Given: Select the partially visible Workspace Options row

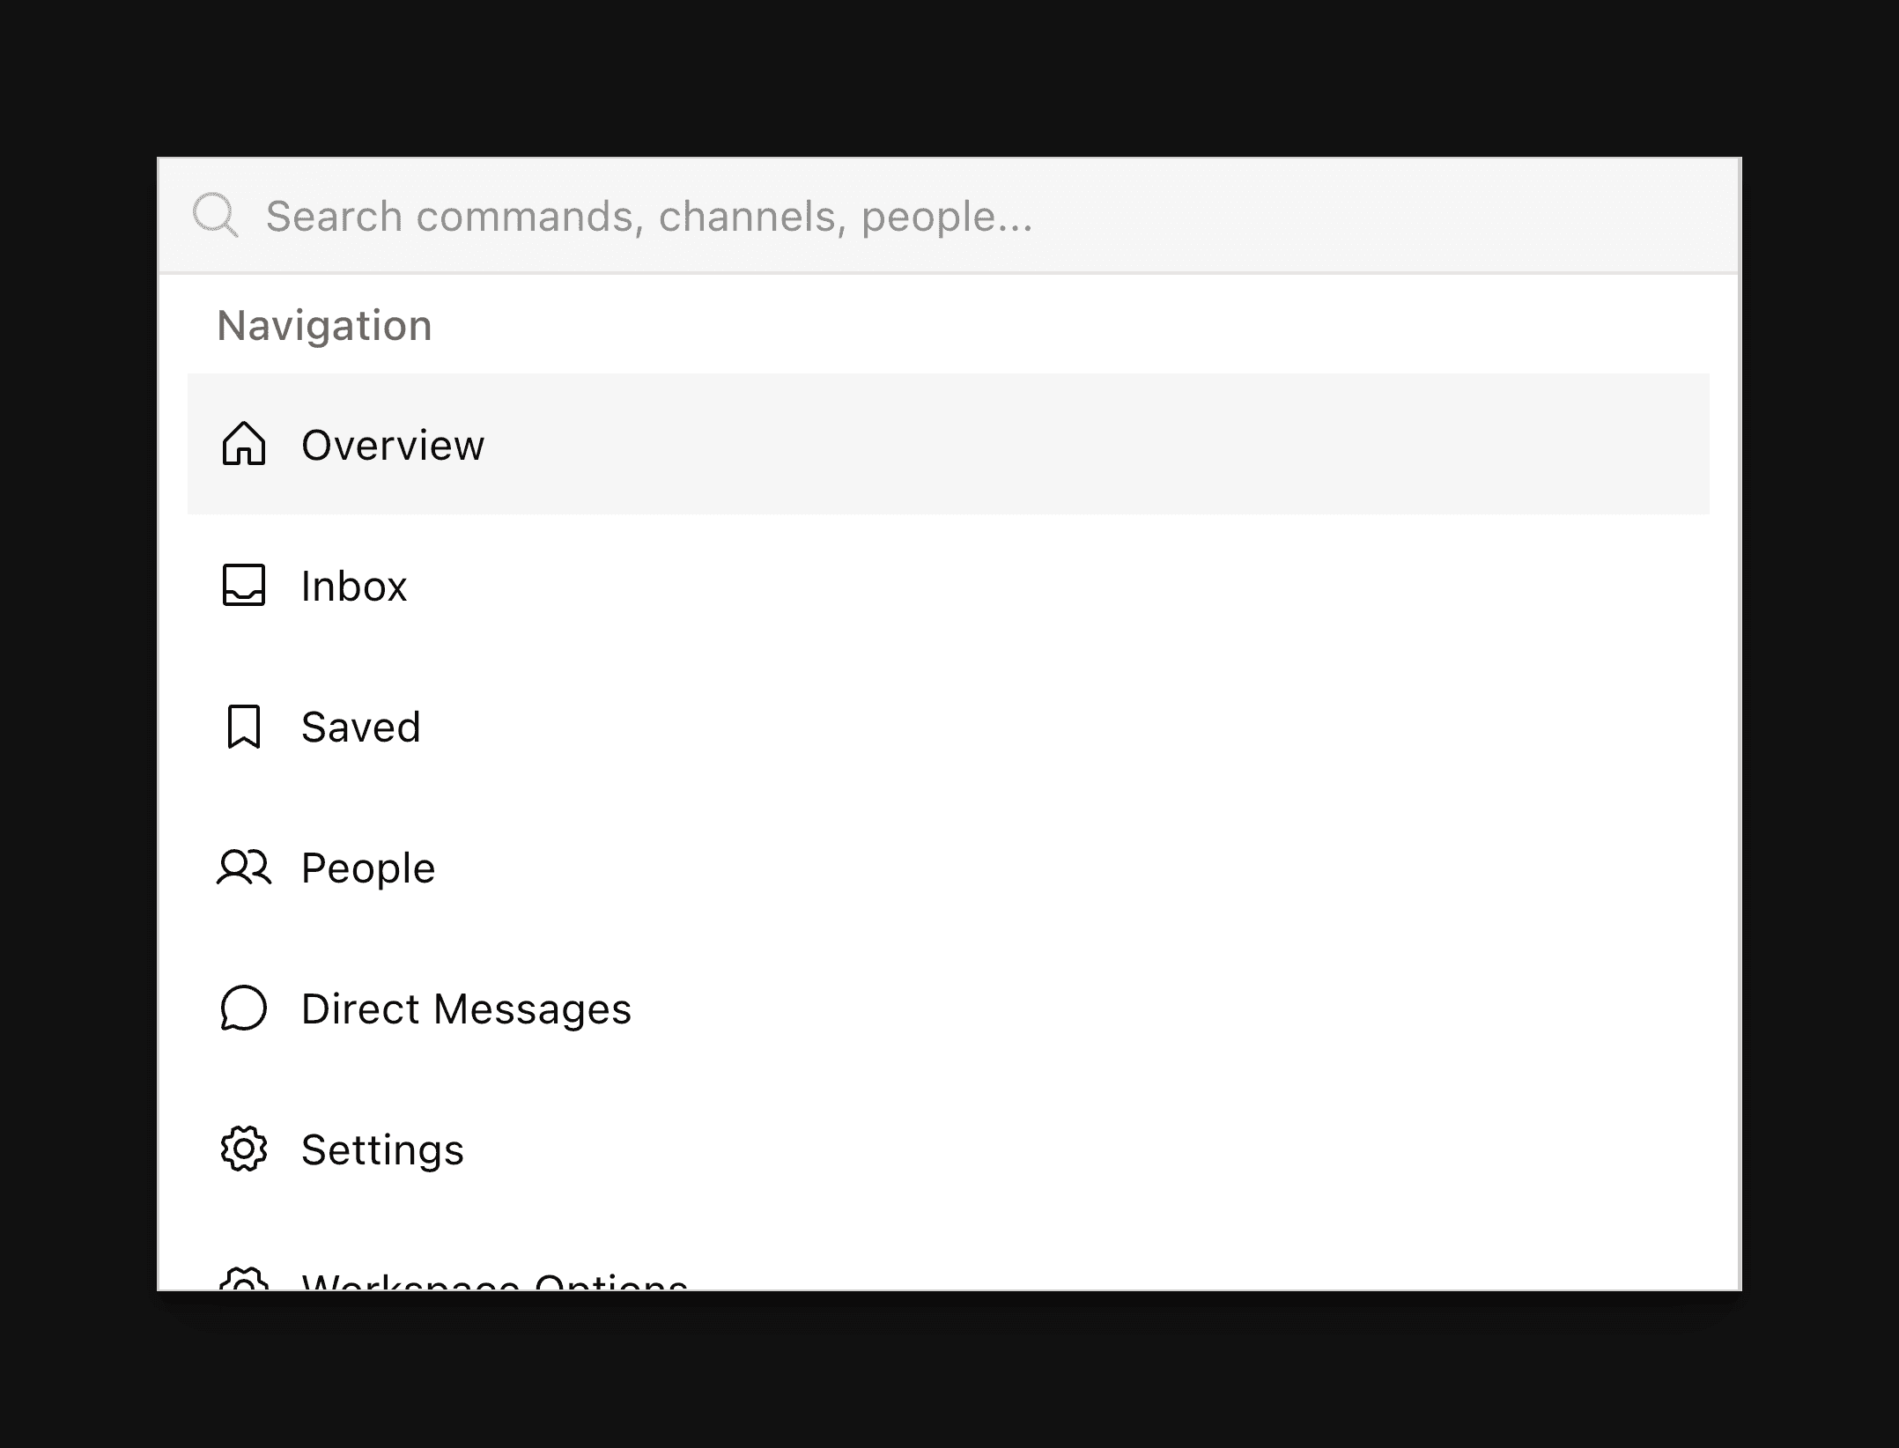Looking at the screenshot, I should [x=493, y=1284].
